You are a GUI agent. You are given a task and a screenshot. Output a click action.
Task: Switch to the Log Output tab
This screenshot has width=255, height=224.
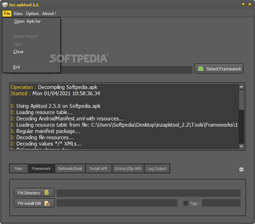pyautogui.click(x=157, y=169)
